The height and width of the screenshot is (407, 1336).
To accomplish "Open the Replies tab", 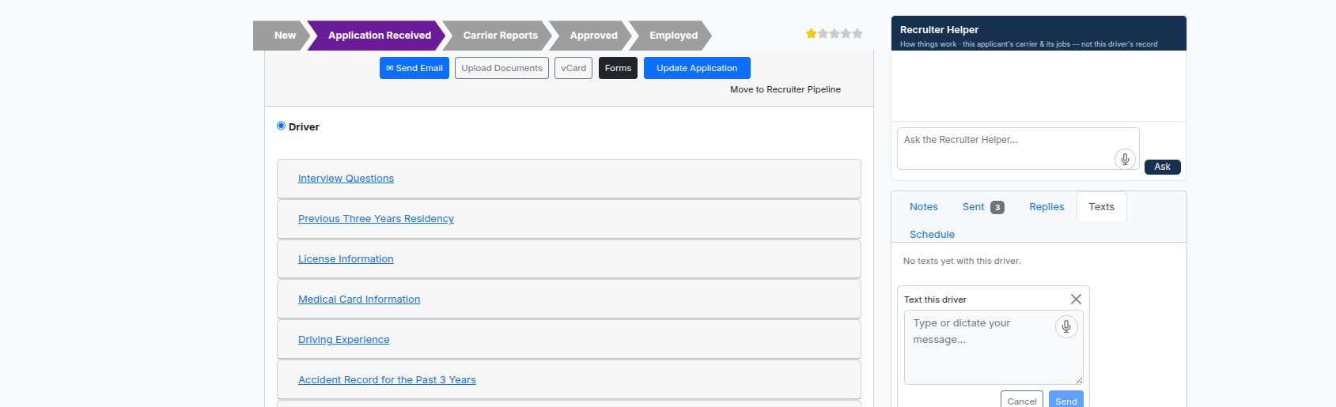I will click(x=1046, y=207).
